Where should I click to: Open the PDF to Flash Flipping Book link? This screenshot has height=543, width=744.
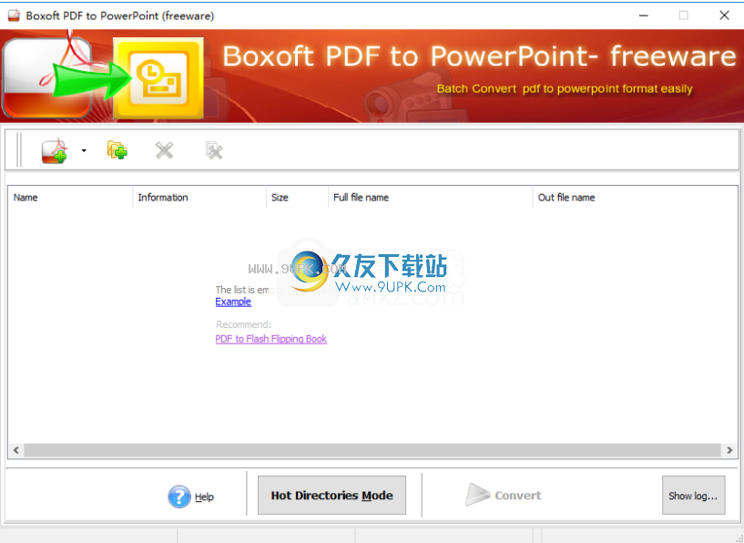tap(271, 339)
